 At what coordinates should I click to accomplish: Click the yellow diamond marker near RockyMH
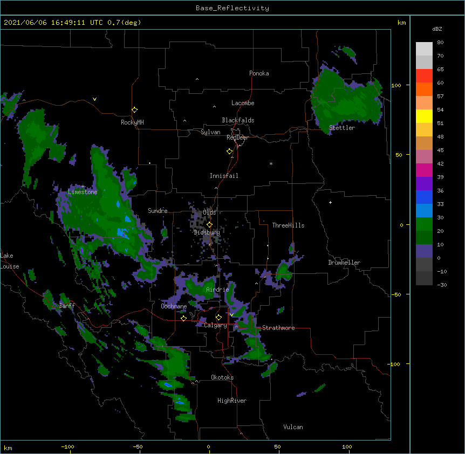135,110
